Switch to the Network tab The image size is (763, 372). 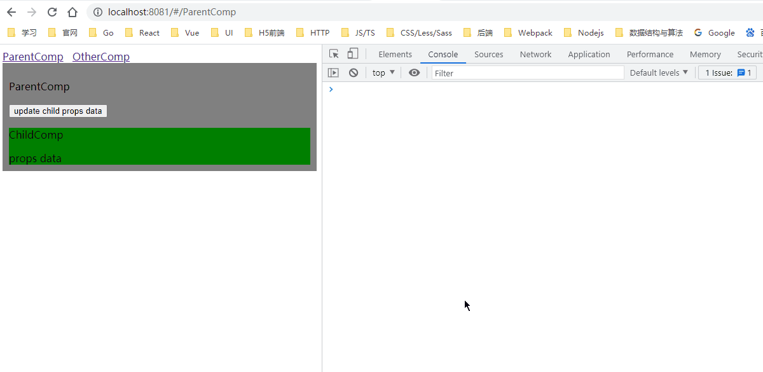pyautogui.click(x=535, y=55)
